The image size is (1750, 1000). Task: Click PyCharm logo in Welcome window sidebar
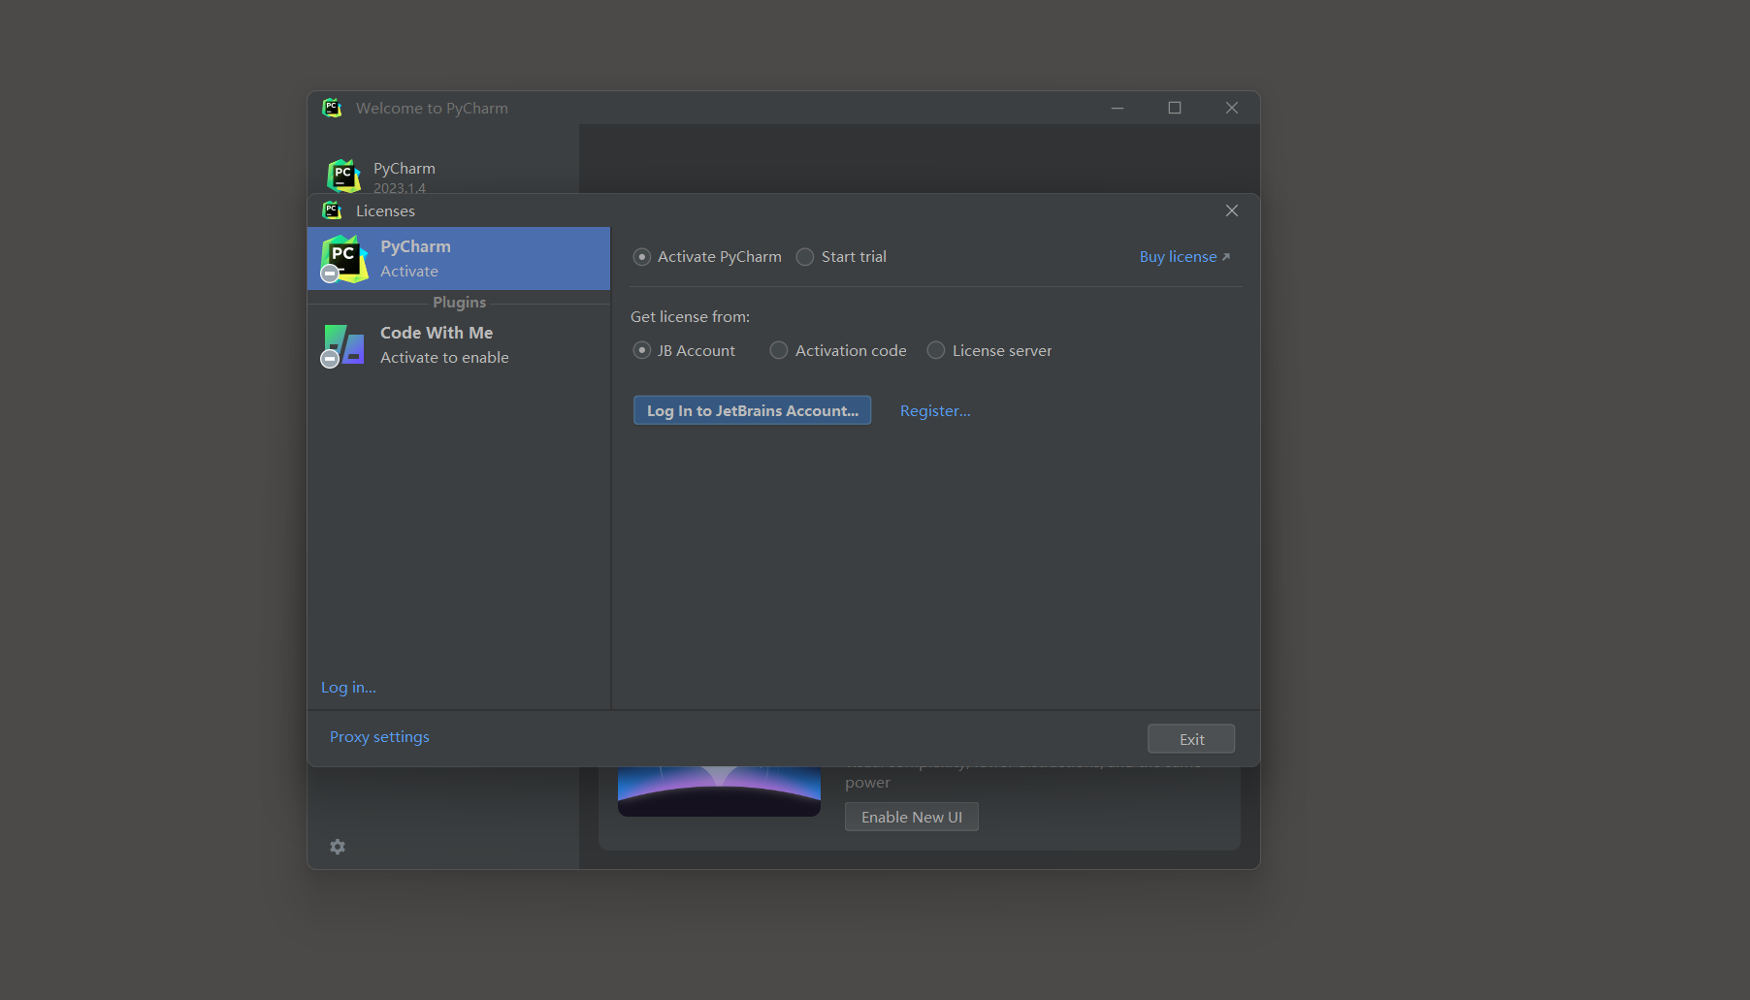(343, 177)
